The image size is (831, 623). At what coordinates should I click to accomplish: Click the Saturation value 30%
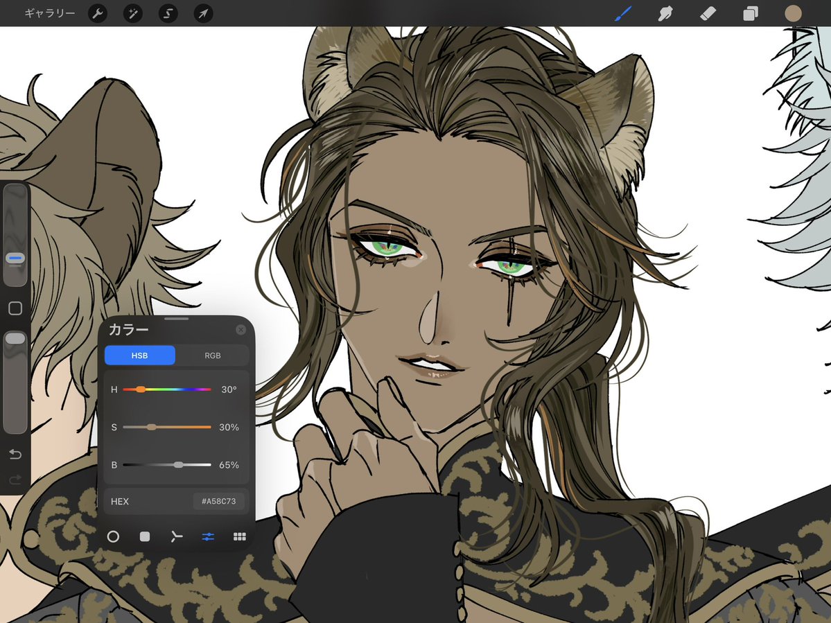click(x=229, y=427)
